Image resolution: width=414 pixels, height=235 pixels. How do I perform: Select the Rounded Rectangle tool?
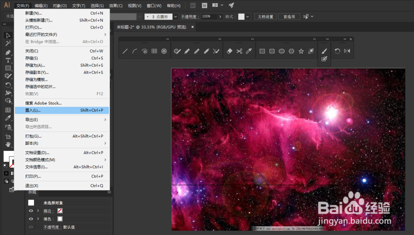point(272,51)
